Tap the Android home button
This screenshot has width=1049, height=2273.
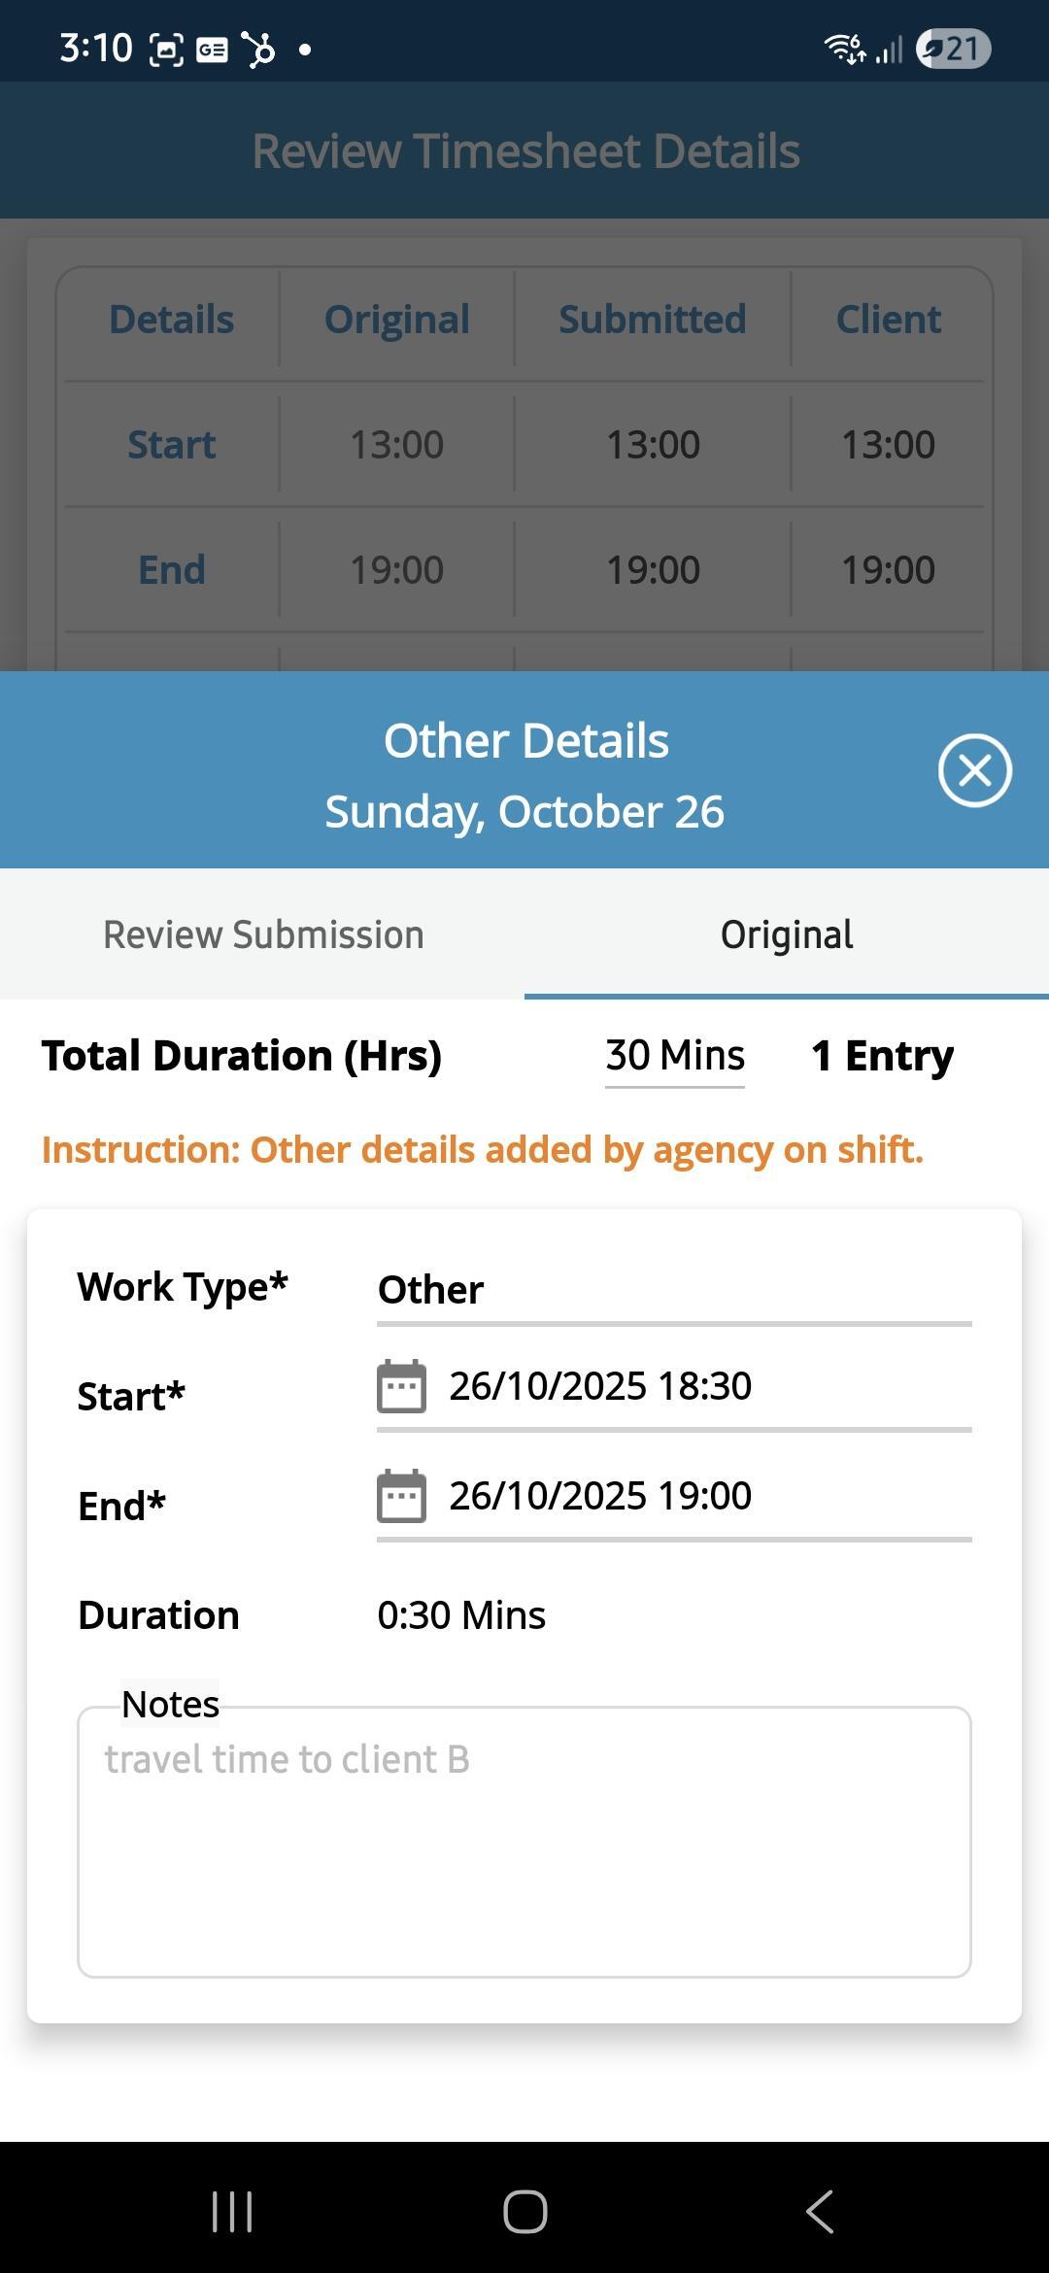[524, 2212]
